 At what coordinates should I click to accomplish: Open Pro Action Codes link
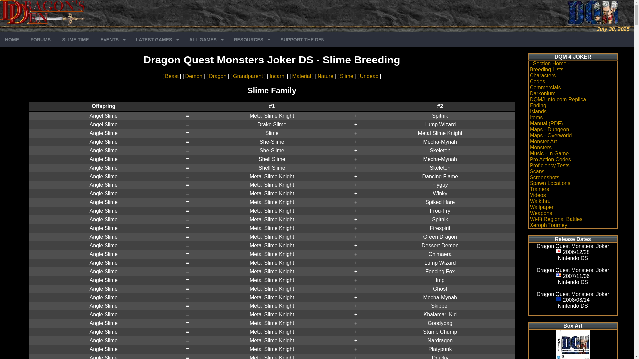(550, 160)
